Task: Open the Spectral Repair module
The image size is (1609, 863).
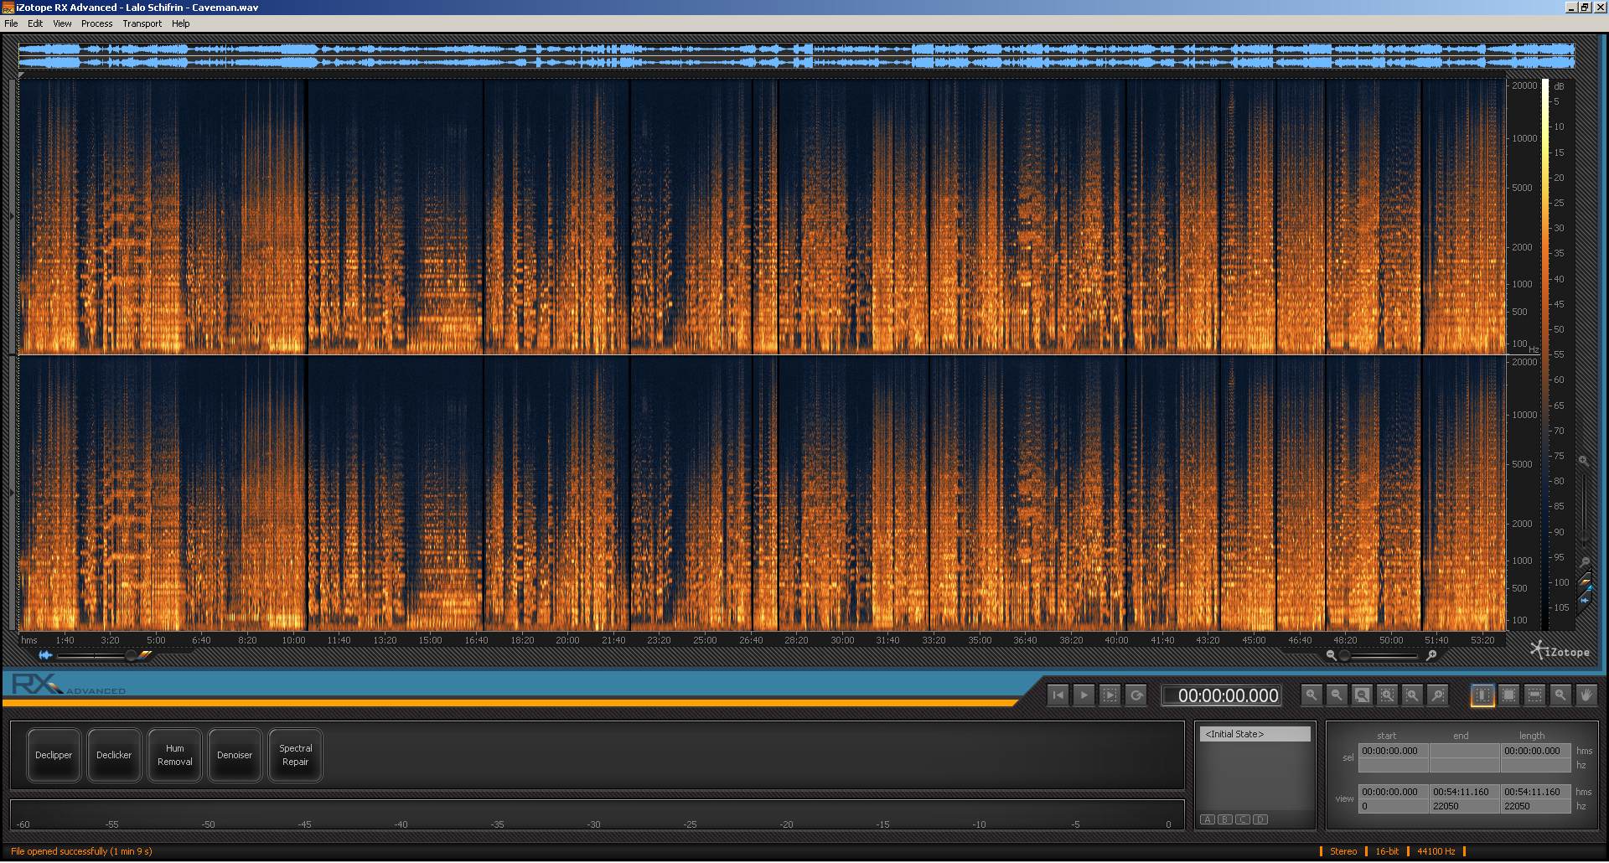Action: 295,755
